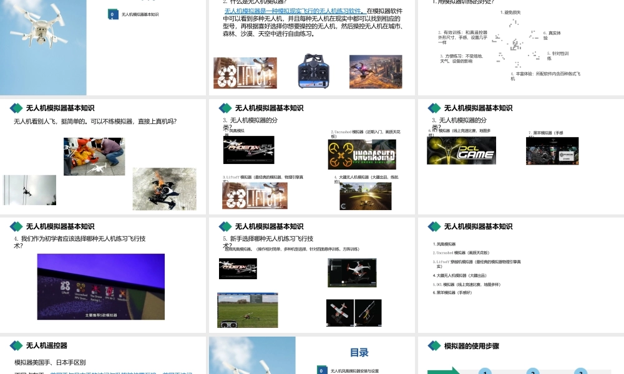624x374 pixels.
Task: Click the burning drone photo
Action: [164, 189]
